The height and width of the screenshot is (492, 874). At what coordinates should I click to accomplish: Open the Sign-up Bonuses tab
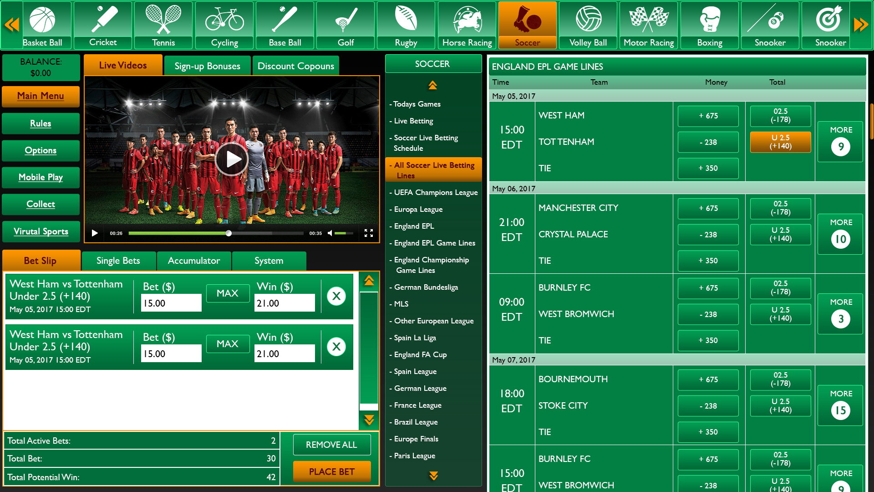click(207, 66)
